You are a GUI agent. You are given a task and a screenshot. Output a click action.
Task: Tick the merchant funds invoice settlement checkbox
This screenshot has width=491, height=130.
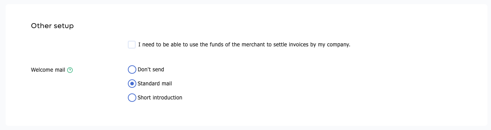click(132, 45)
